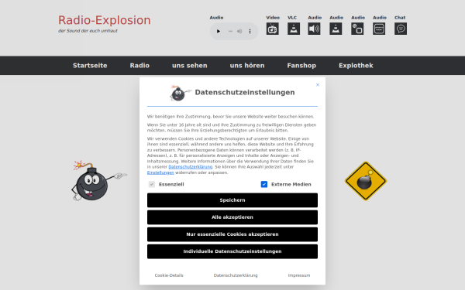Open the Datenschutzerklärung footer link
465x290 pixels.
click(x=236, y=275)
